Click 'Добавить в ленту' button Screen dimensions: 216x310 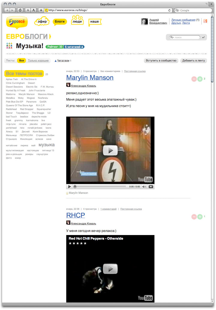193,61
